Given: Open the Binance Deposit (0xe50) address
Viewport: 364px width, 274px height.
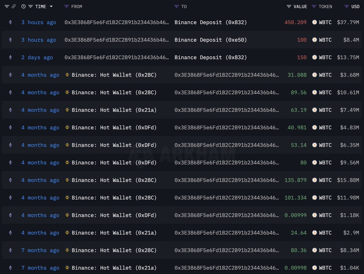Looking at the screenshot, I should pyautogui.click(x=211, y=40).
